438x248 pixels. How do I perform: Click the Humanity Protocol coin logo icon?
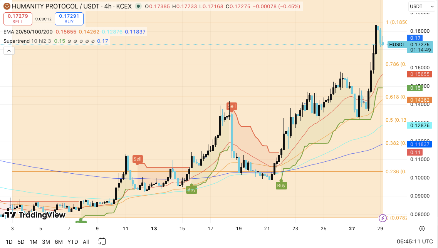pos(7,6)
